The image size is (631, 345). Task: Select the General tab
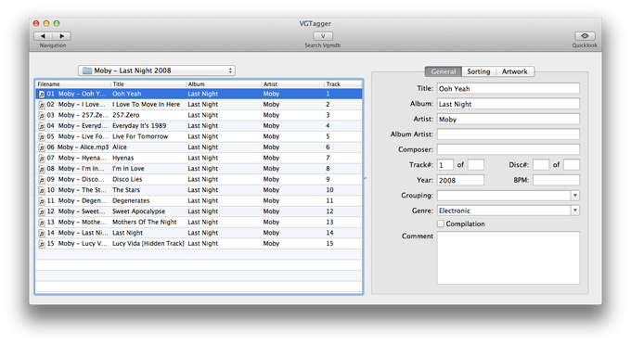point(444,71)
